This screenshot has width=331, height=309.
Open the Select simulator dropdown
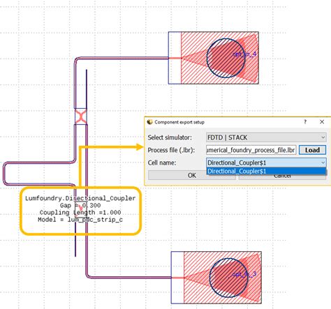[x=266, y=137]
